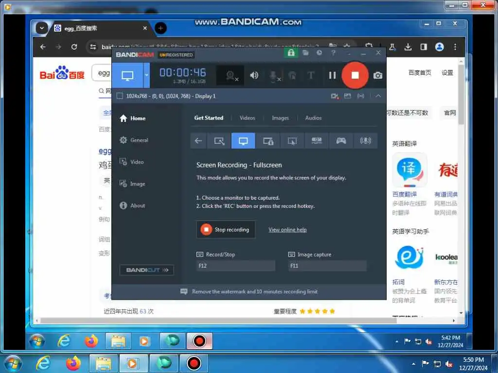Click the remove watermark message
The image size is (498, 373).
coord(249,291)
